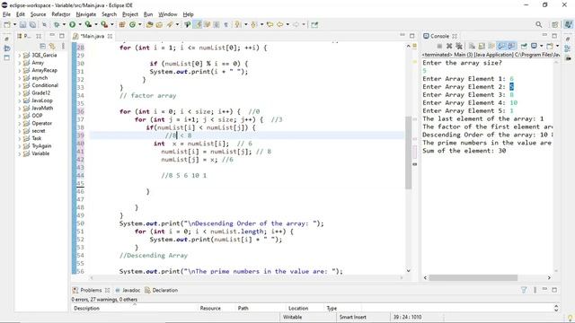The width and height of the screenshot is (575, 323).
Task: Open the Package Explorer view menu
Action: tap(63, 46)
